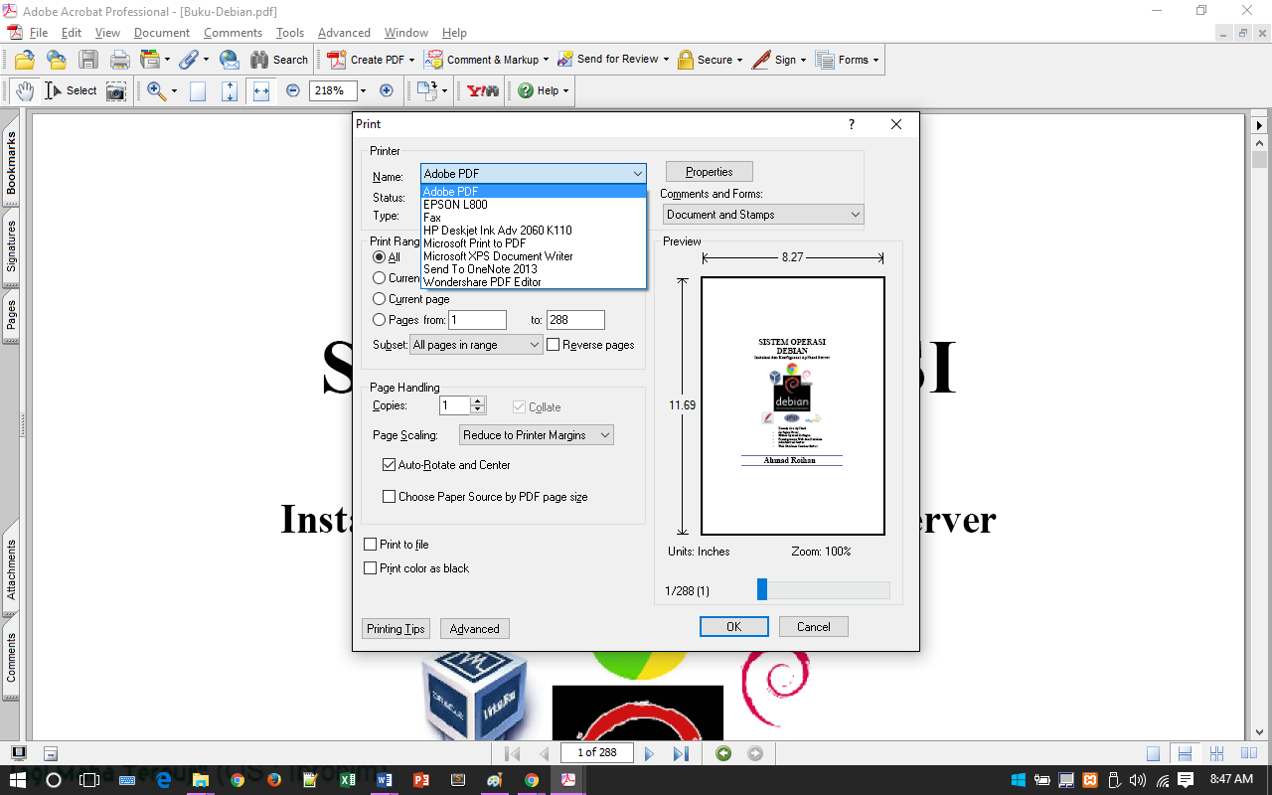Viewport: 1272px width, 795px height.
Task: Click the page progress bar under the preview
Action: coord(822,589)
